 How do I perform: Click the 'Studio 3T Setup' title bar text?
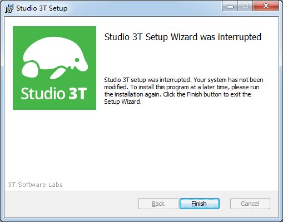(x=42, y=8)
